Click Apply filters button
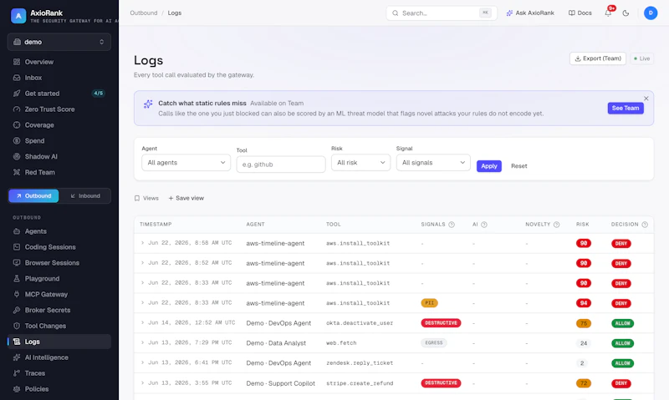Screen dimensions: 669x400 point(489,166)
